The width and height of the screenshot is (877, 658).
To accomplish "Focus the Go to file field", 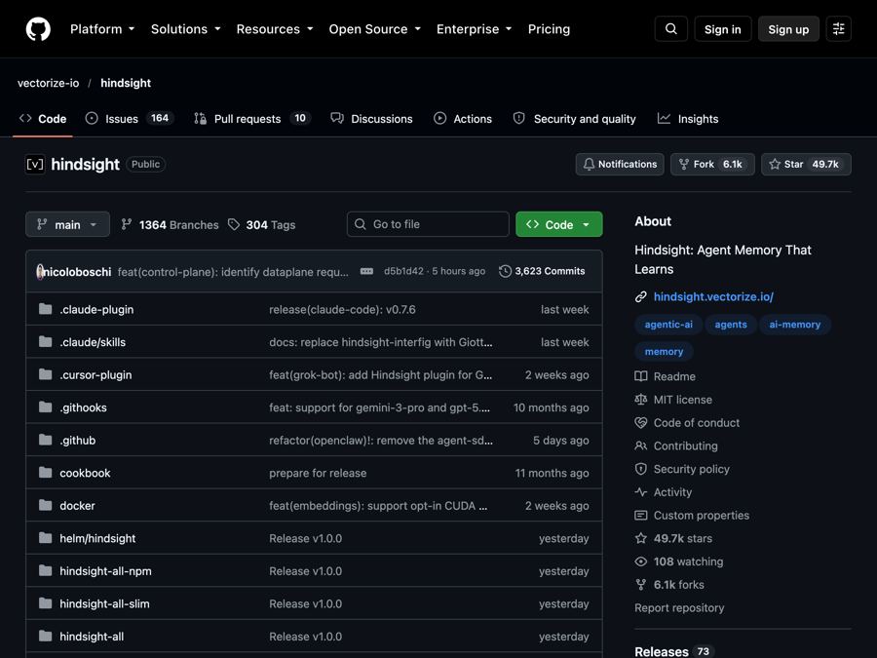I will [x=428, y=224].
